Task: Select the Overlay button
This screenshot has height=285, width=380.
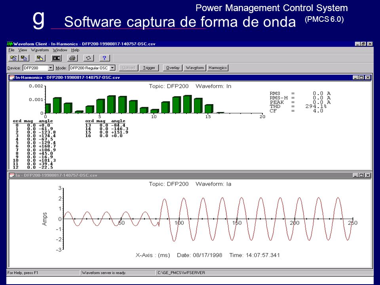Action: coord(173,68)
